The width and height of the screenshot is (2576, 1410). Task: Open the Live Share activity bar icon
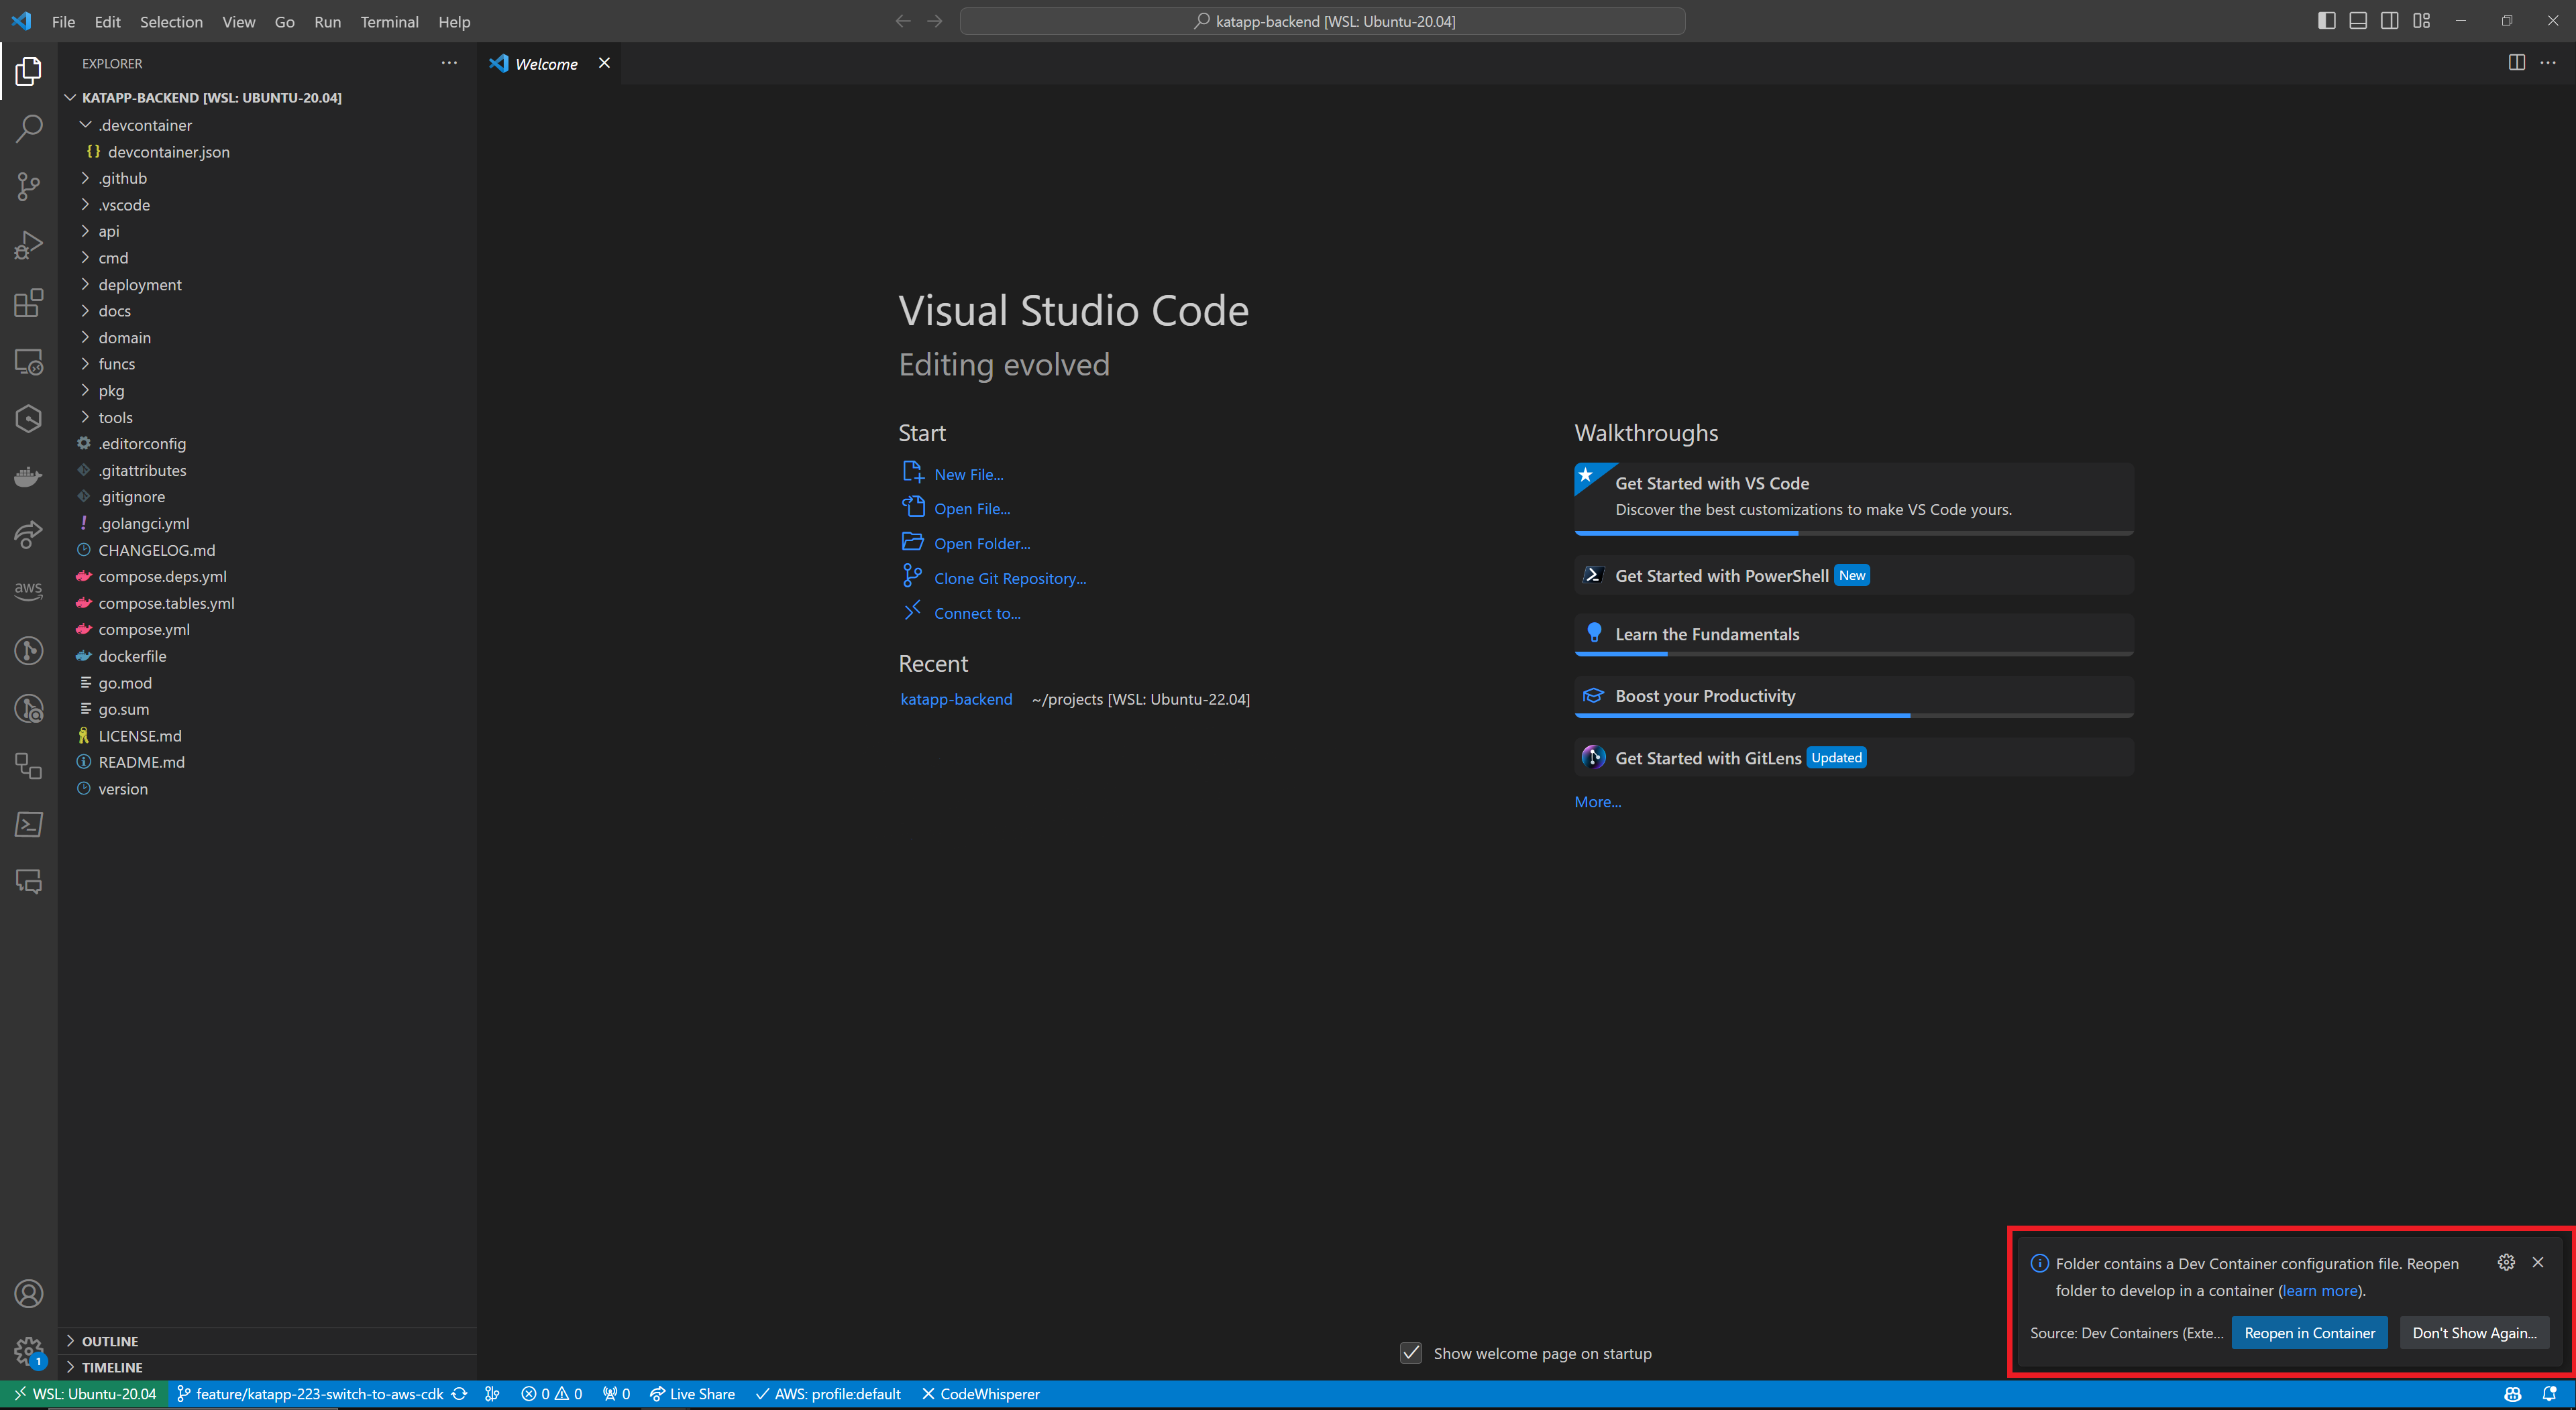point(29,534)
